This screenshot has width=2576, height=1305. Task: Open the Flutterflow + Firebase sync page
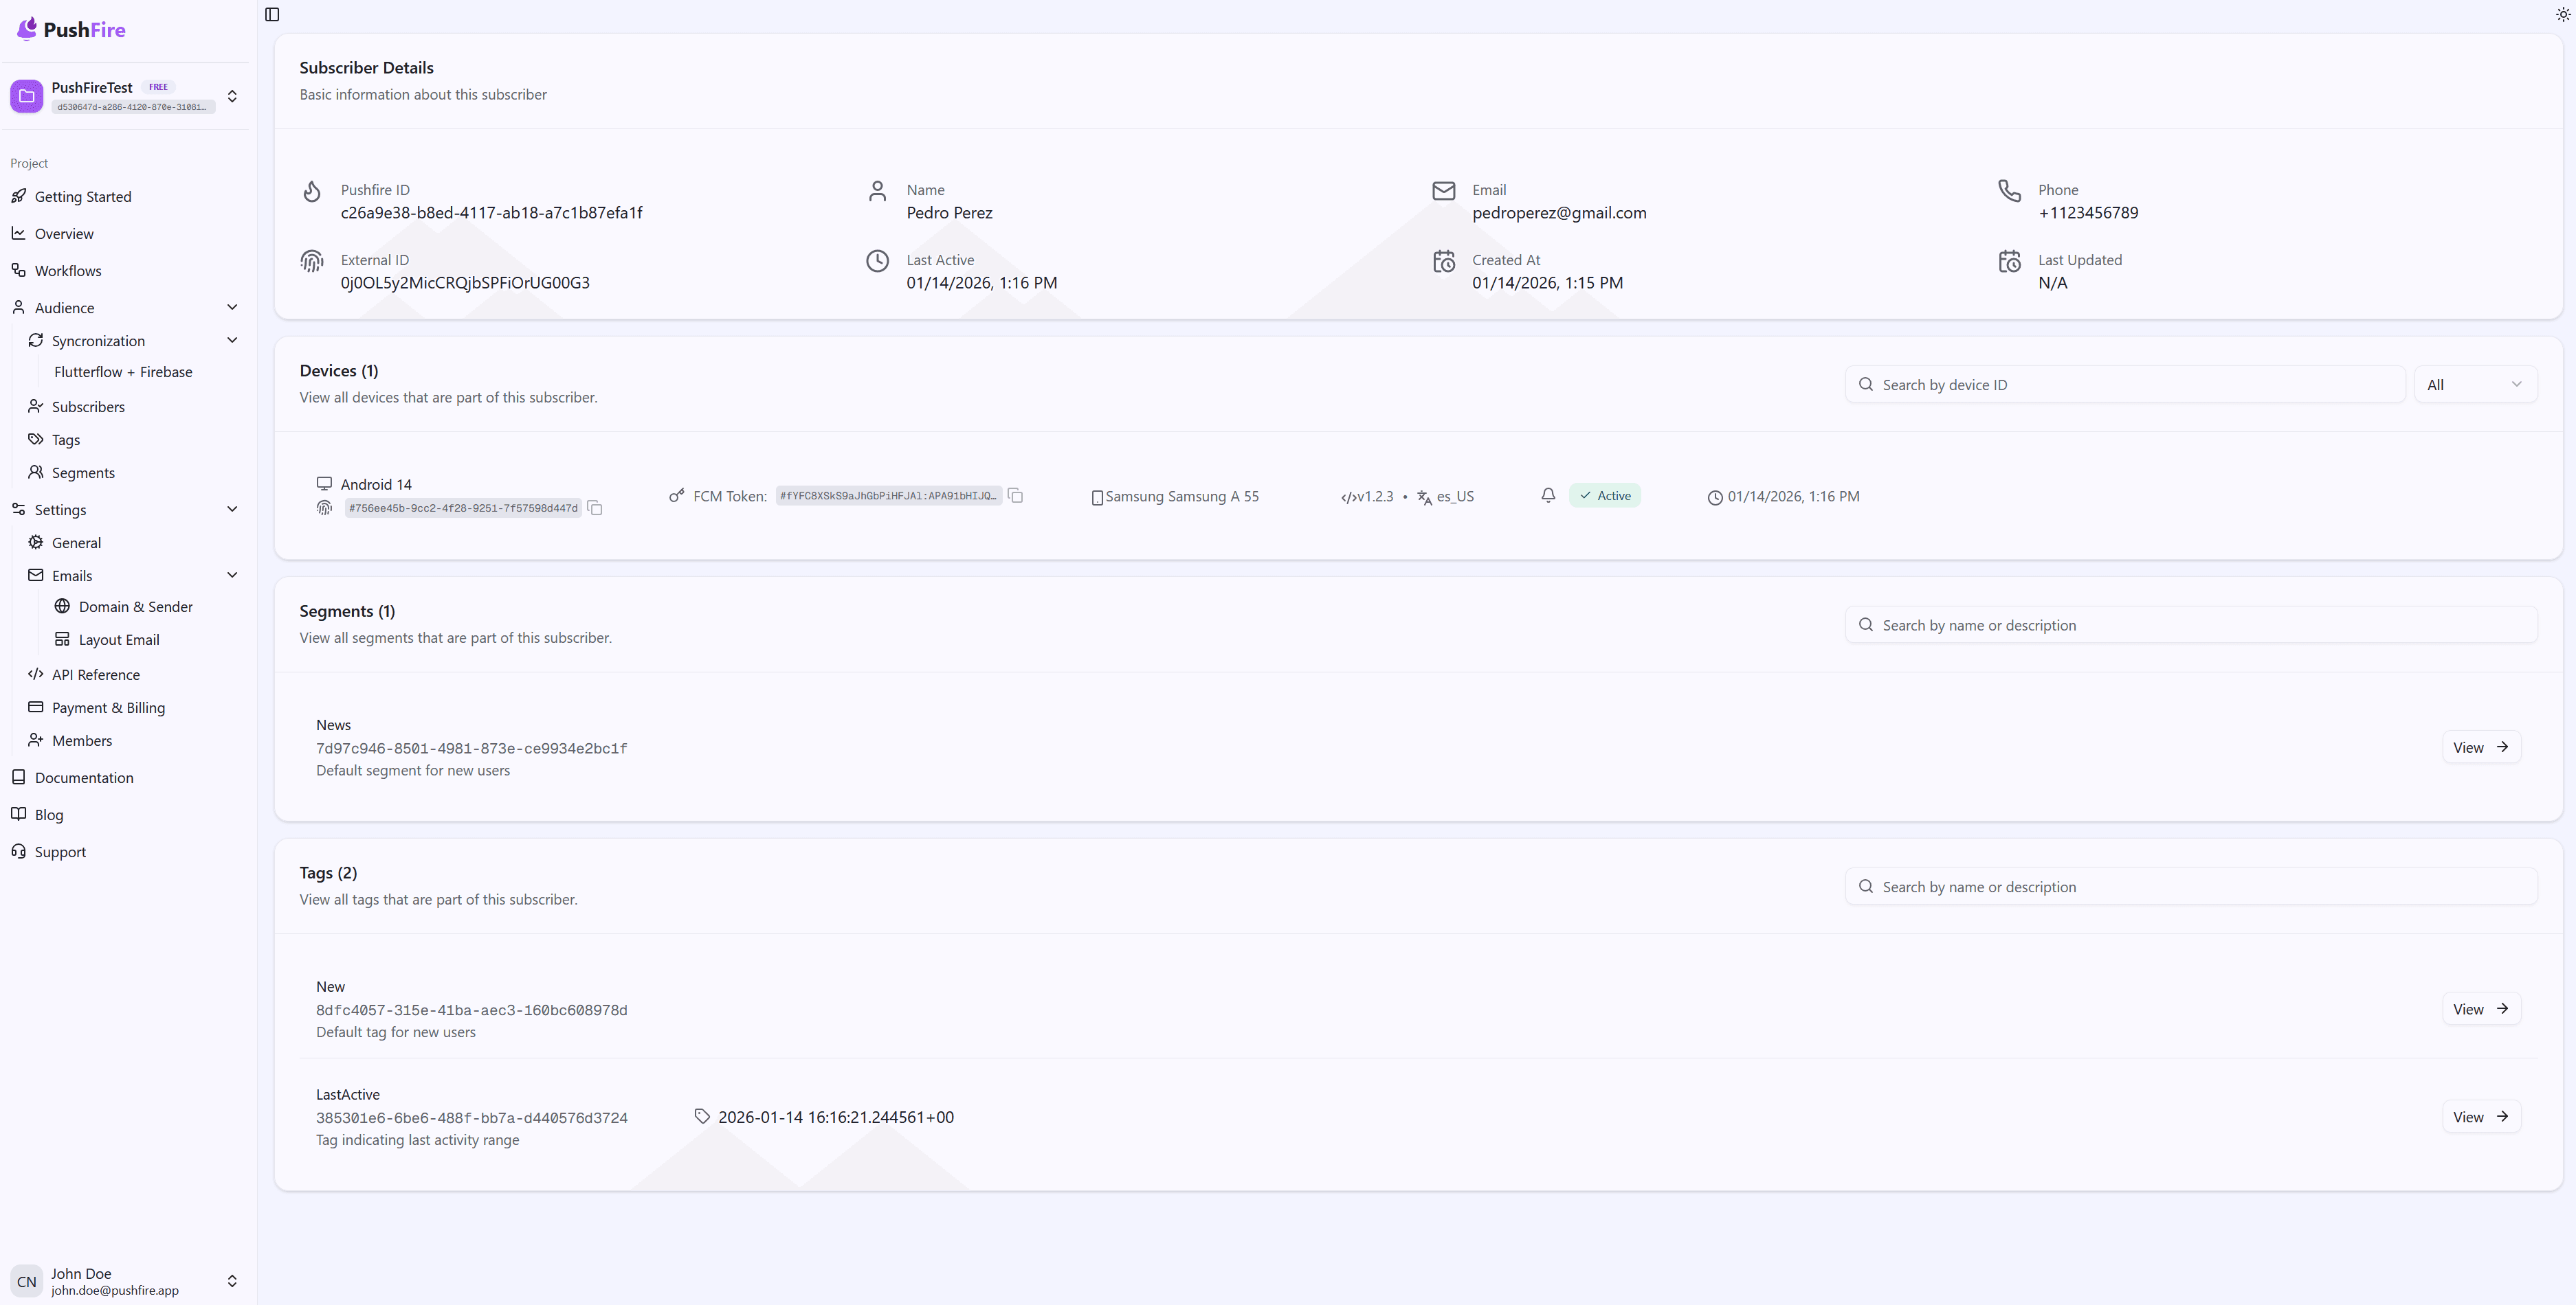[123, 372]
